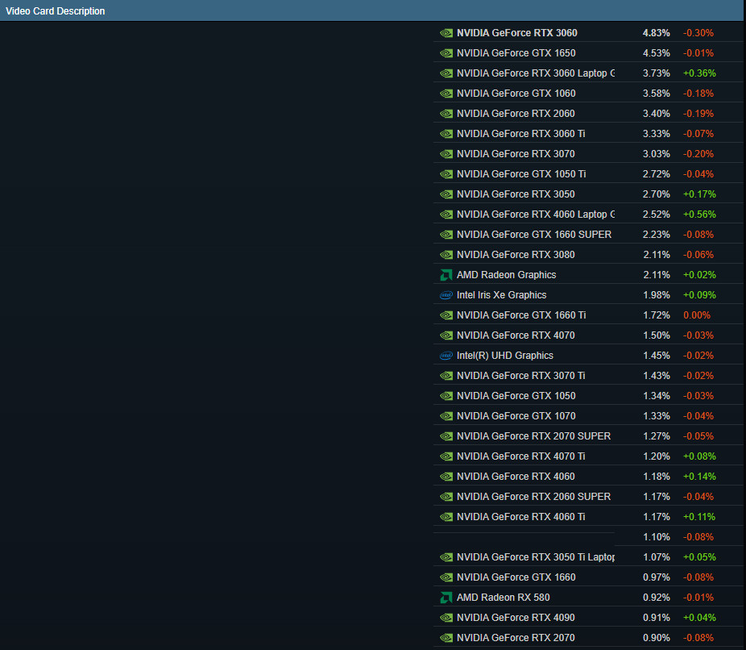The image size is (746, 650).
Task: Click the 1.98% share for Iris Xe
Action: point(656,295)
